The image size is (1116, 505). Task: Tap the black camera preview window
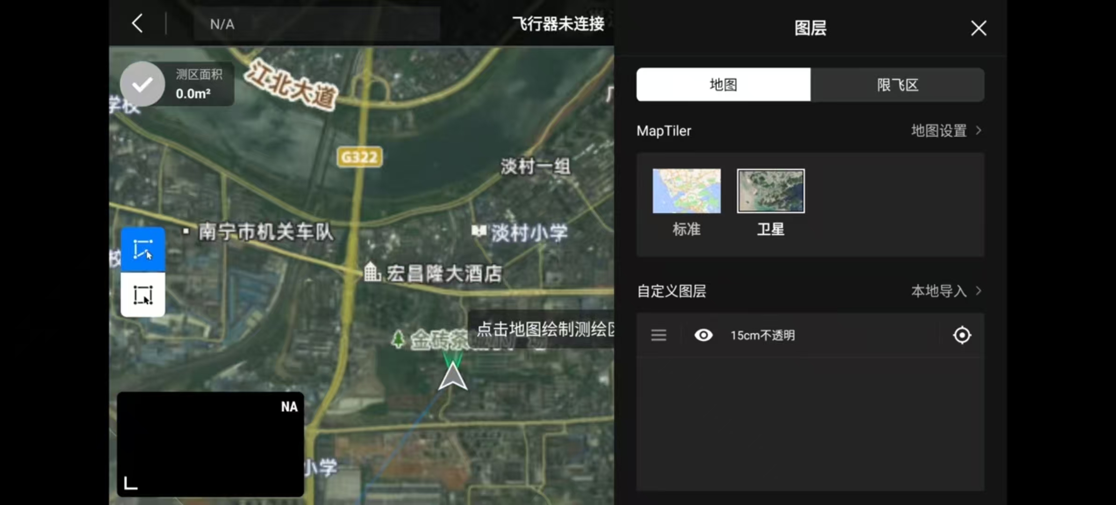pyautogui.click(x=210, y=444)
